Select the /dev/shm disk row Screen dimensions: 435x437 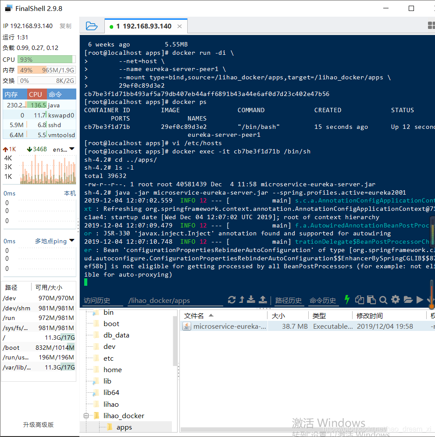click(39, 308)
